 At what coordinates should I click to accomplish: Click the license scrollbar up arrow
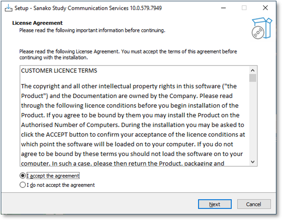[253, 71]
